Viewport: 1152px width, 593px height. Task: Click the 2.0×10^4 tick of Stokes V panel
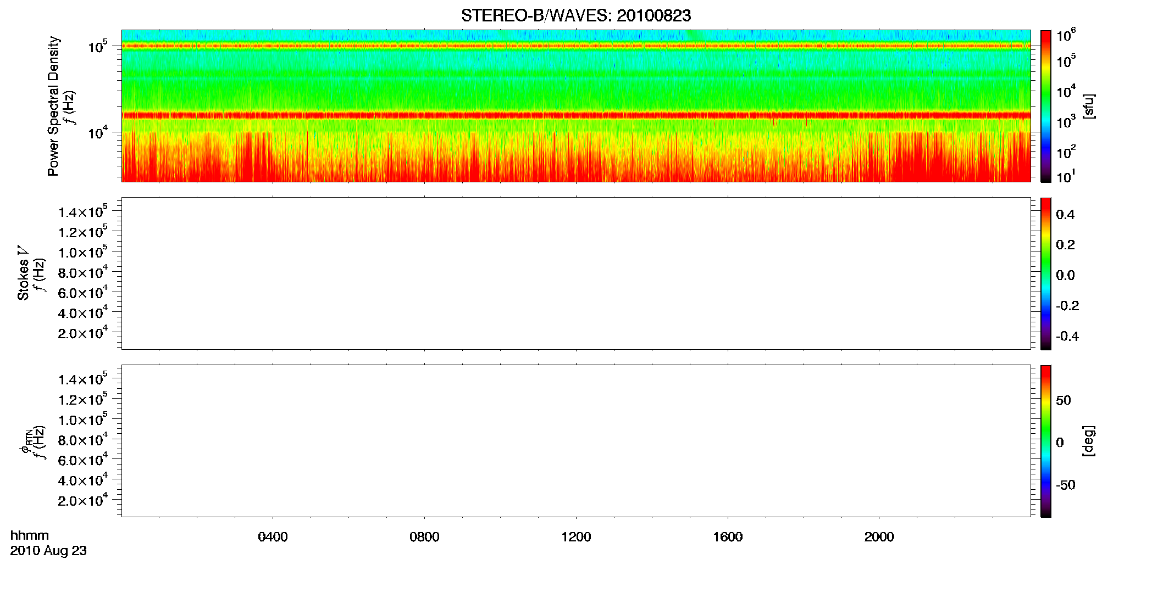pyautogui.click(x=83, y=332)
